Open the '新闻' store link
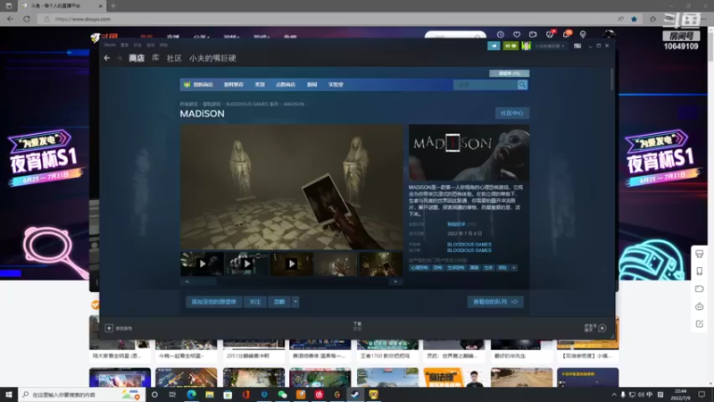Image resolution: width=714 pixels, height=402 pixels. pyautogui.click(x=311, y=84)
